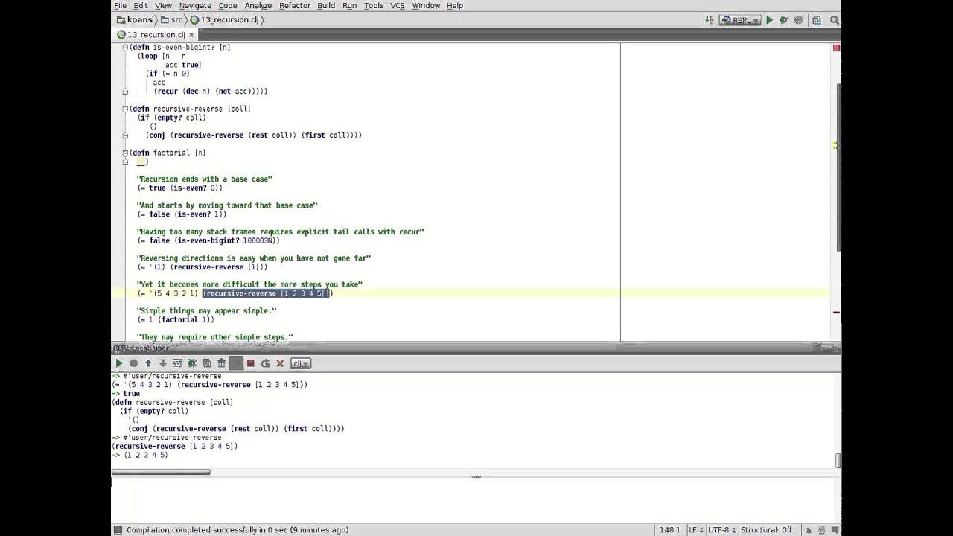Open the Window menu

426,5
